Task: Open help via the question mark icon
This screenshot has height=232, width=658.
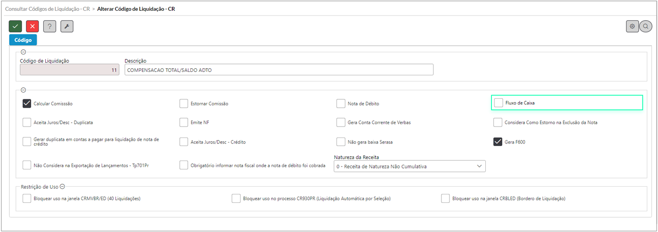Action: coord(50,27)
